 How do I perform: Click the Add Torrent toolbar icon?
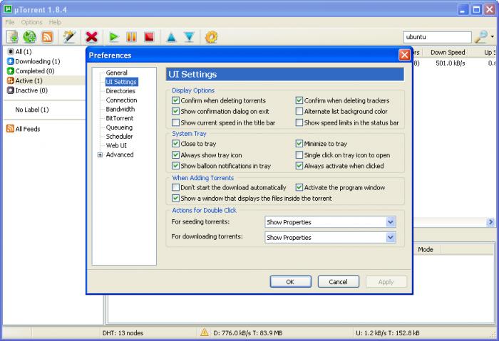point(12,36)
